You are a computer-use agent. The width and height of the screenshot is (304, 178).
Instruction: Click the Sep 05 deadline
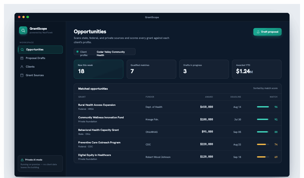tap(237, 132)
